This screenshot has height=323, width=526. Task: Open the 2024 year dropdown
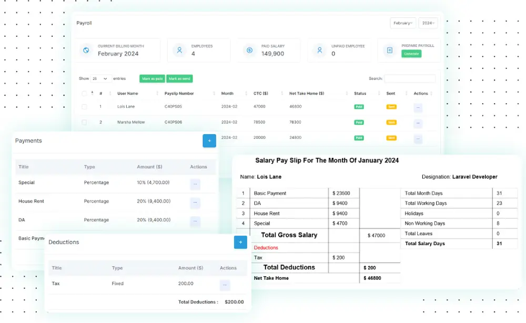pyautogui.click(x=428, y=23)
